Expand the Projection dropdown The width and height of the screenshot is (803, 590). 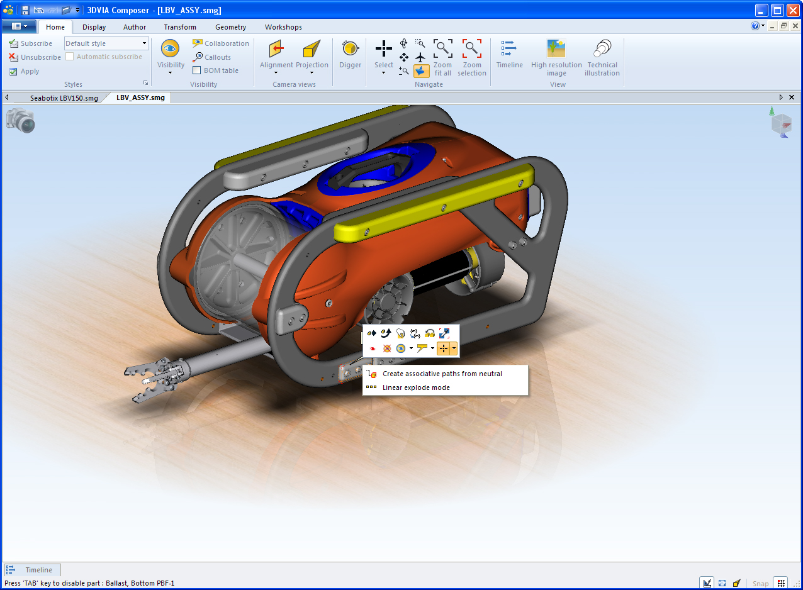312,72
